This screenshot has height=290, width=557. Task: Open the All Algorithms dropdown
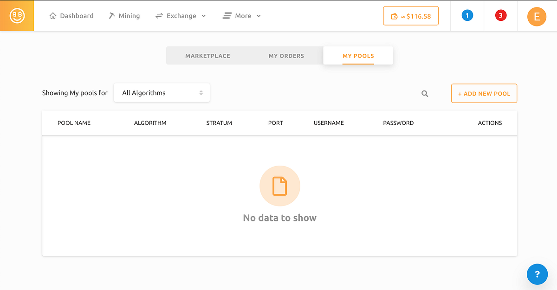[162, 92]
